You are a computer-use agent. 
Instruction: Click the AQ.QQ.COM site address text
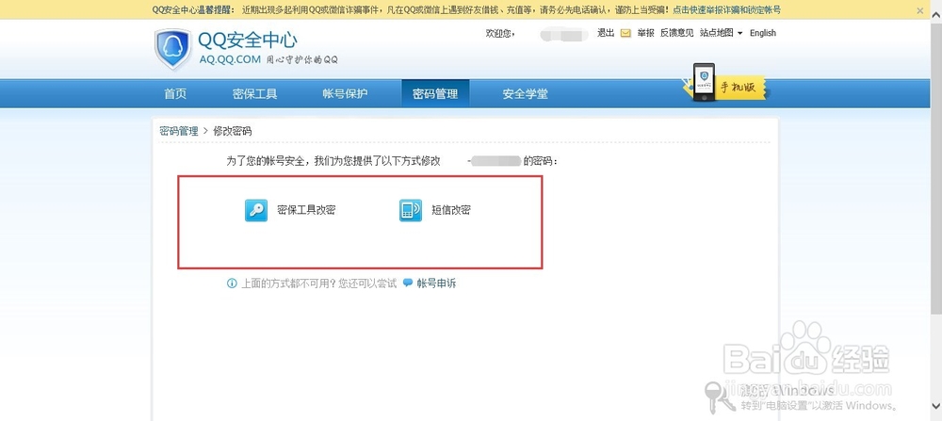pyautogui.click(x=230, y=59)
